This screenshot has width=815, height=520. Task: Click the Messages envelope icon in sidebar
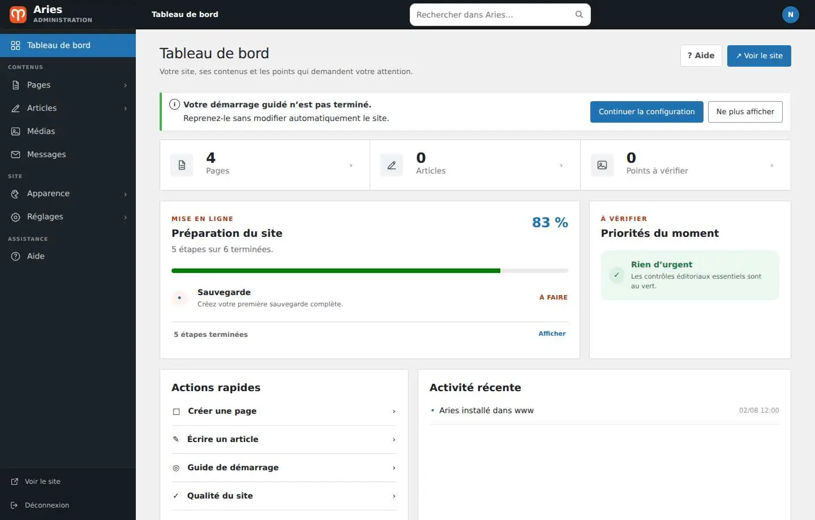16,154
